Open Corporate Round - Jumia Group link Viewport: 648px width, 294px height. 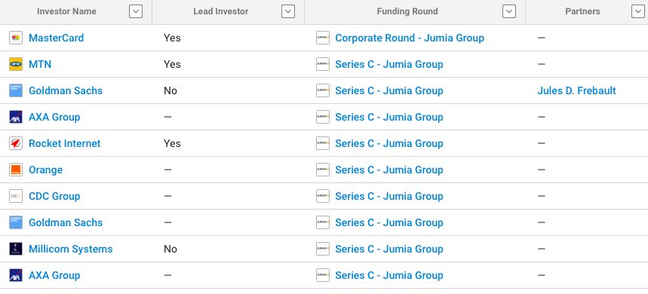point(410,38)
